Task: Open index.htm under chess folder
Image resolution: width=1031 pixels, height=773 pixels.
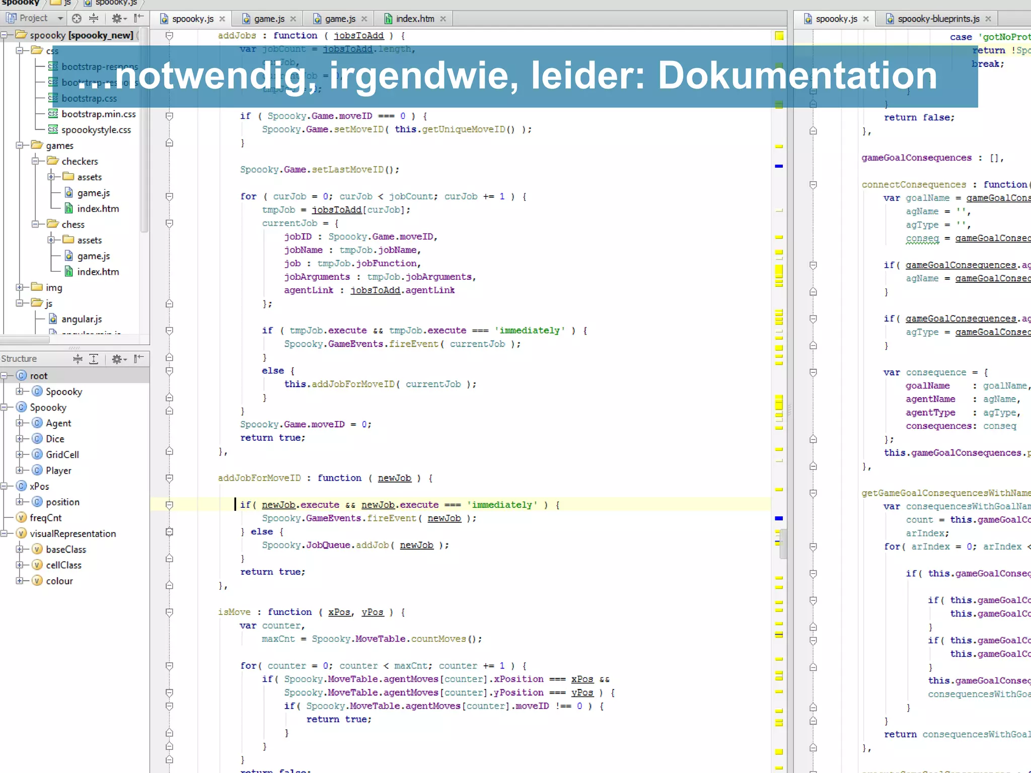Action: 98,272
